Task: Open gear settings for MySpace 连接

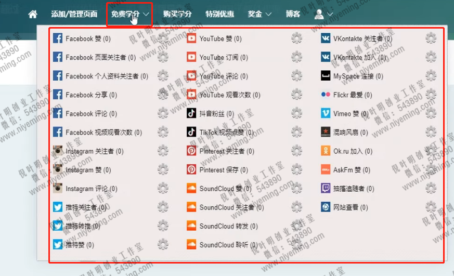Action: pos(431,76)
